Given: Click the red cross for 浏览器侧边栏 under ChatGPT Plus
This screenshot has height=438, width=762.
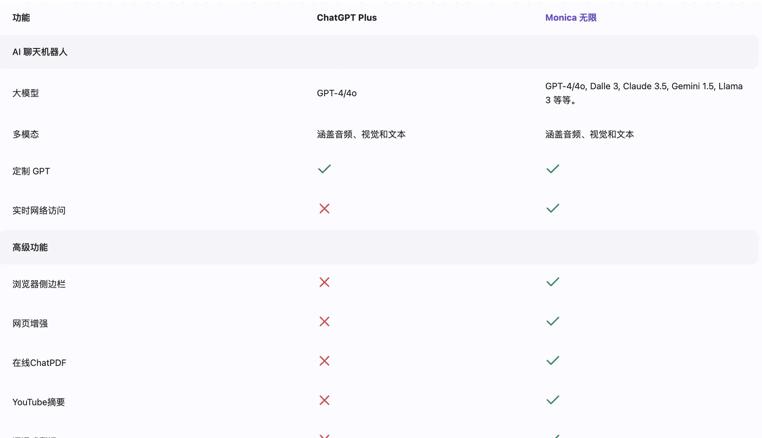Looking at the screenshot, I should pyautogui.click(x=324, y=282).
